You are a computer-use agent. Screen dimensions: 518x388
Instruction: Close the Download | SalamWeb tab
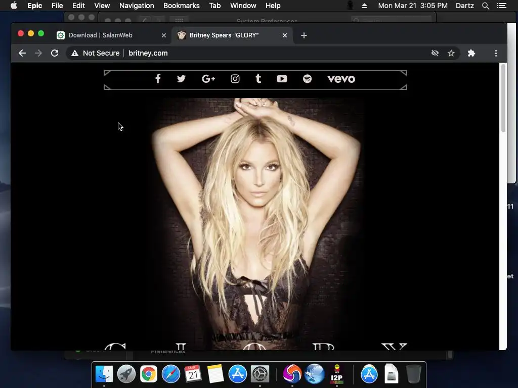(164, 35)
